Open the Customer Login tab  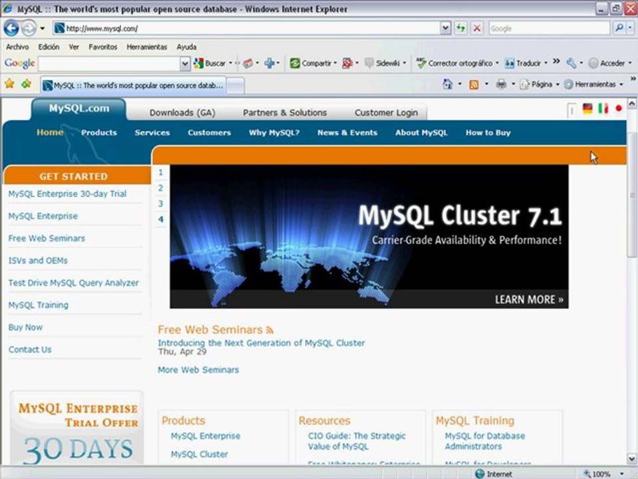(x=386, y=112)
